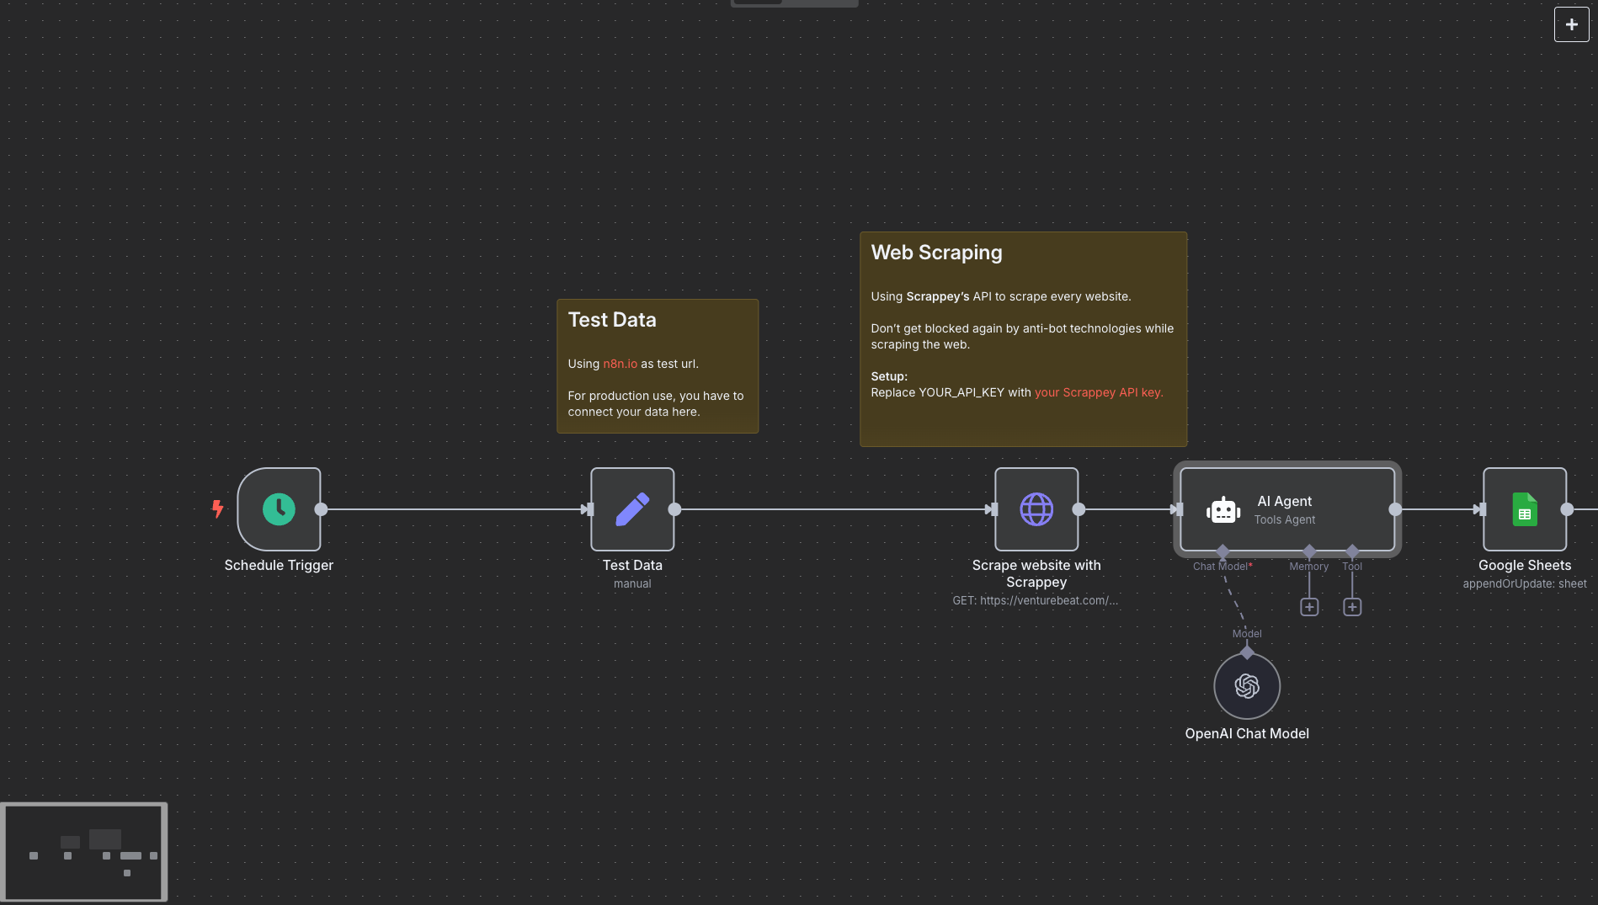Open the Test Data pencil node
The height and width of the screenshot is (905, 1598).
(x=632, y=509)
